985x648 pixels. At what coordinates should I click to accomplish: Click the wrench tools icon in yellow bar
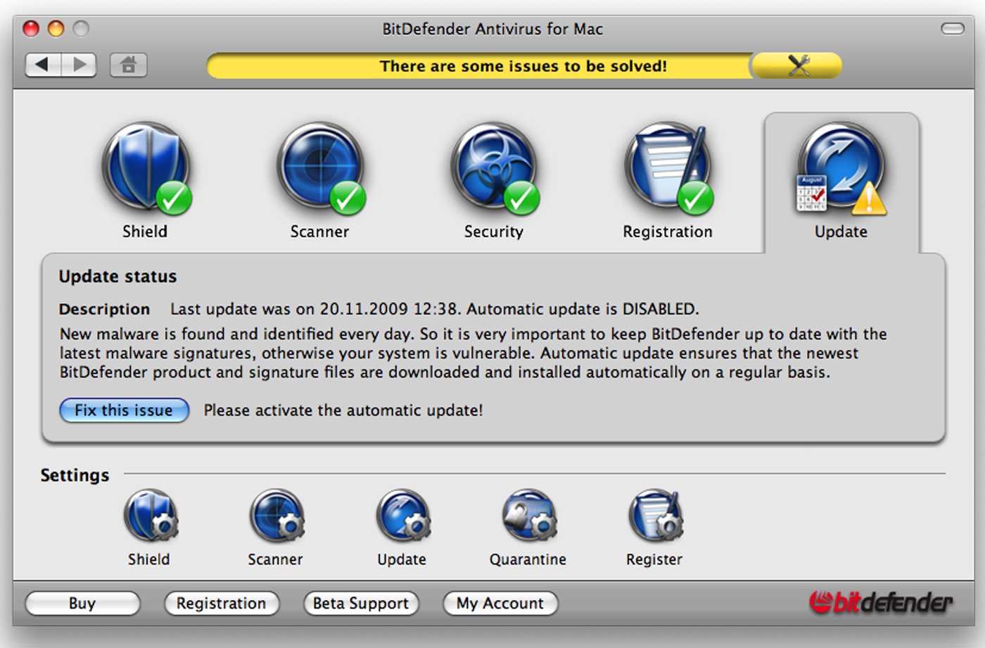coord(798,66)
